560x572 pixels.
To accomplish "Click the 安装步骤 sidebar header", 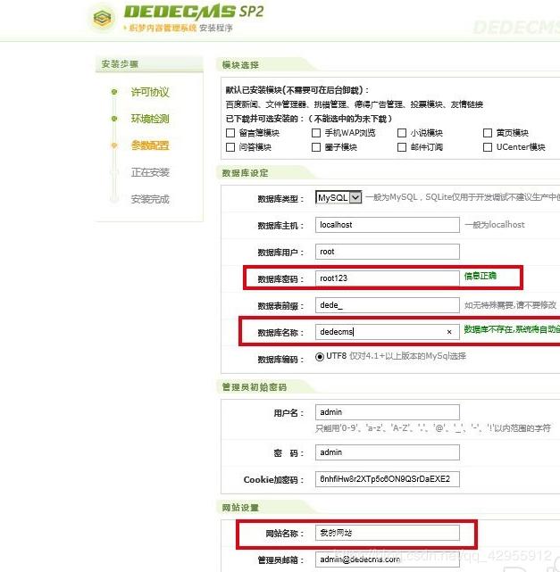I will (x=149, y=64).
